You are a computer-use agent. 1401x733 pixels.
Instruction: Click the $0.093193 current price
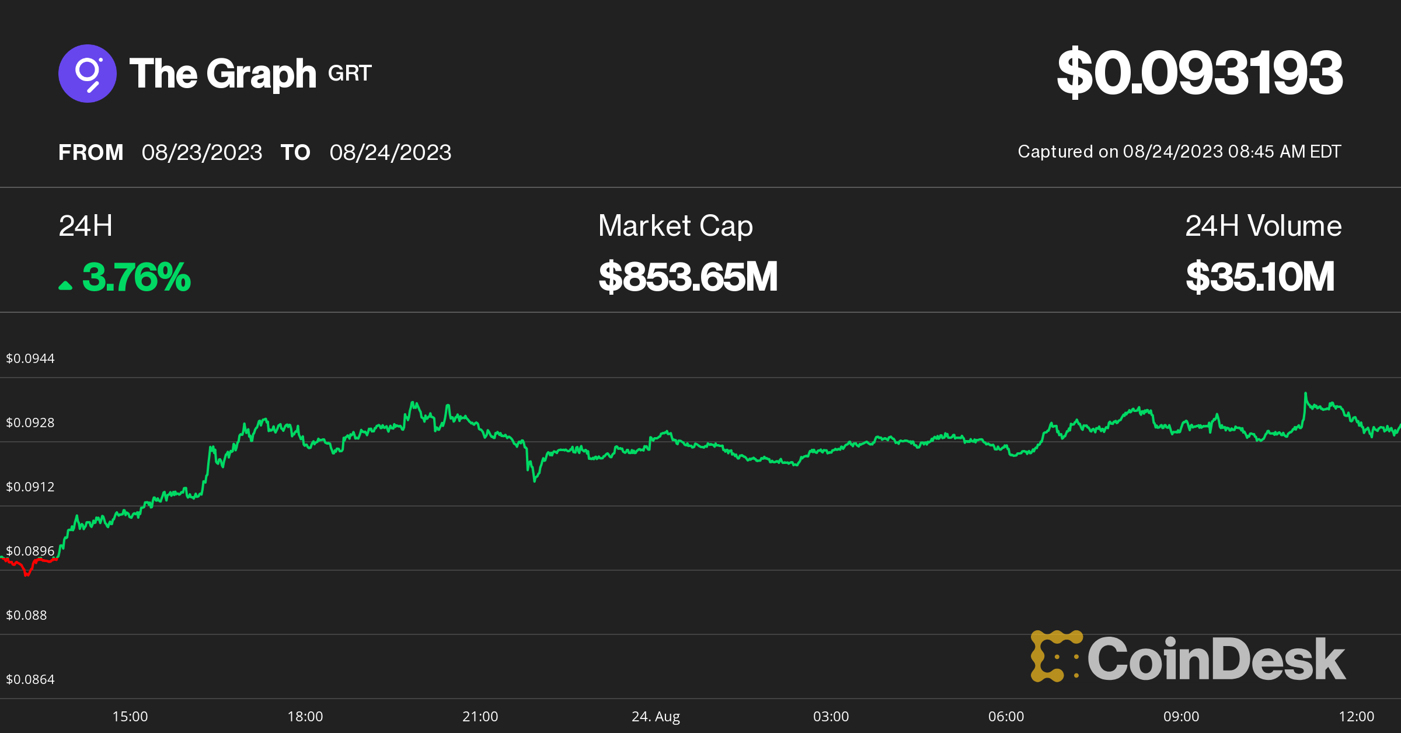(1200, 73)
